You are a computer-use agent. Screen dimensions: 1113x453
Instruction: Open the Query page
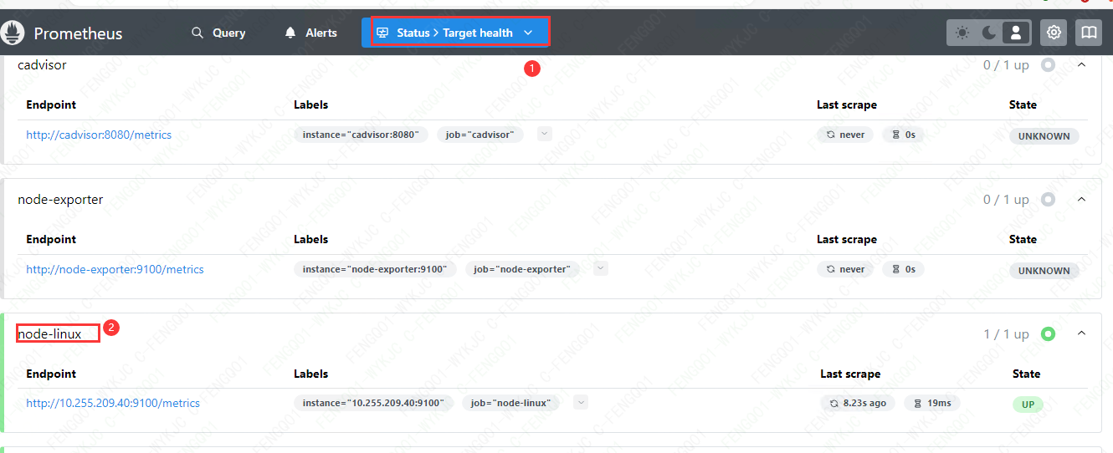pyautogui.click(x=218, y=33)
